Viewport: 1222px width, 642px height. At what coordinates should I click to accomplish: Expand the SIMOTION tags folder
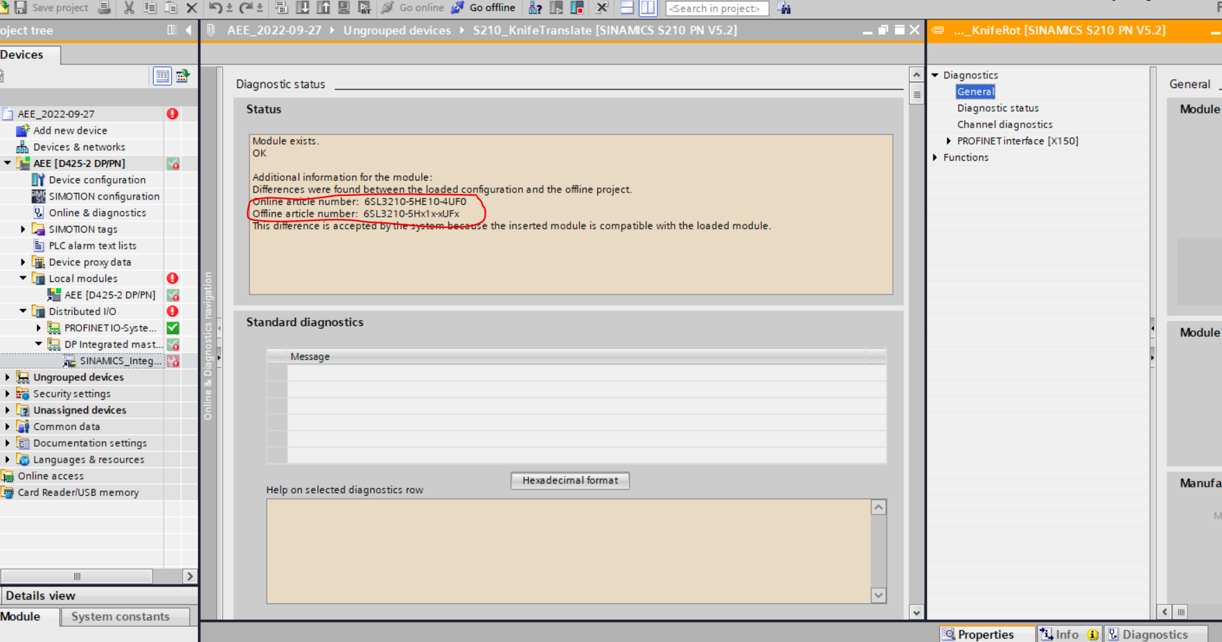tap(23, 229)
